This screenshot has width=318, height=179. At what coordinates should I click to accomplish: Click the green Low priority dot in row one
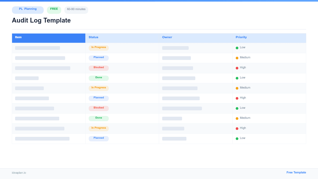coord(237,47)
